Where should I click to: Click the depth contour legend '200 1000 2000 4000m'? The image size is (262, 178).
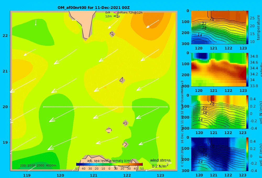(x=38, y=165)
